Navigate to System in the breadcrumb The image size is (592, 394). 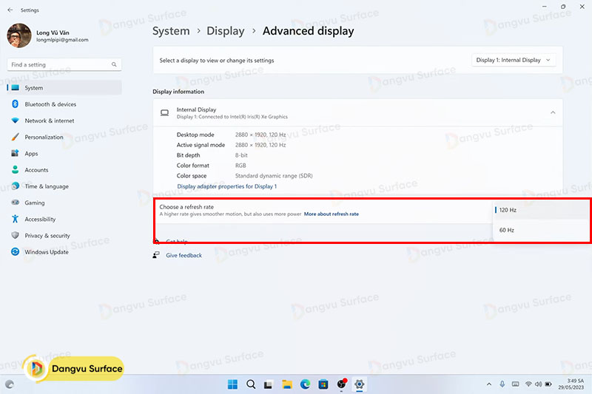coord(171,31)
